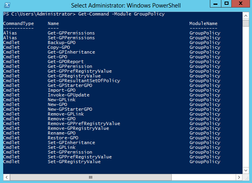The image size is (252, 183).
Task: Select the Rename-GPO cmdlet name
Action: coord(62,133)
